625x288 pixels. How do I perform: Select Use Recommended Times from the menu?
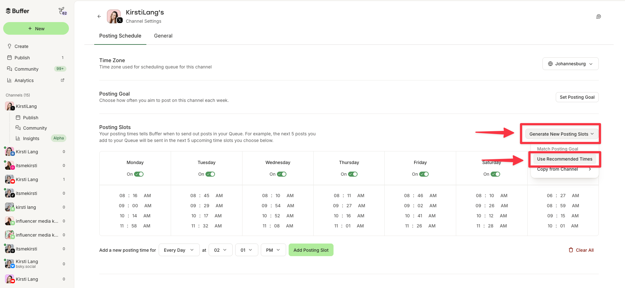tap(565, 159)
